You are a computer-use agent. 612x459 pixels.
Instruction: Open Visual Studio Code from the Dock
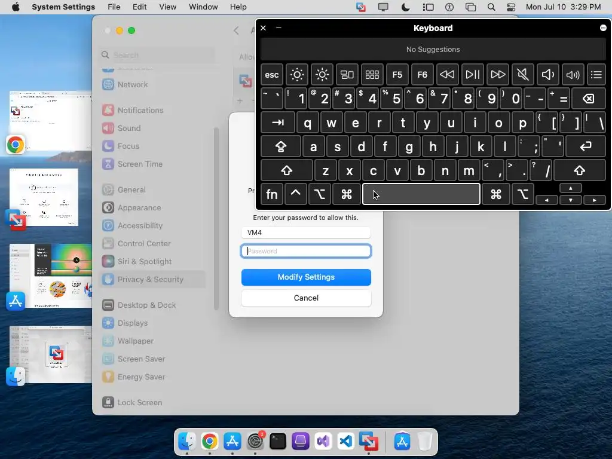coord(346,442)
